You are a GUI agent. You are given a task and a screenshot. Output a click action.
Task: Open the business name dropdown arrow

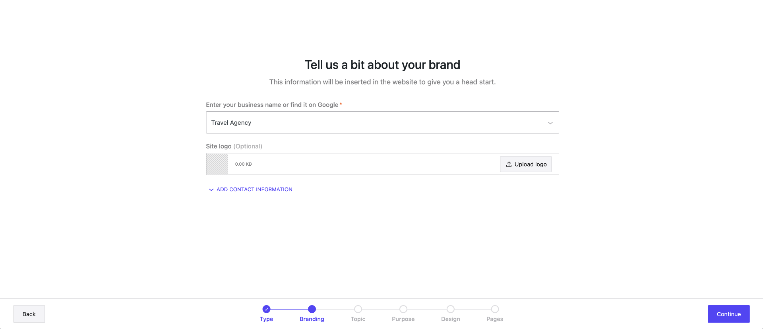click(550, 123)
